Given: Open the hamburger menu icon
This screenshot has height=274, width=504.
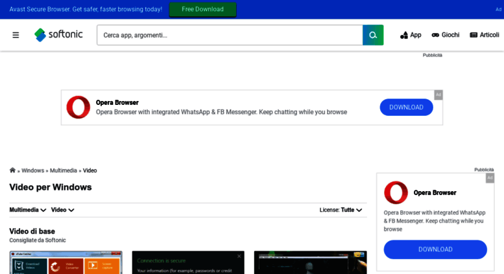Looking at the screenshot, I should pos(16,35).
